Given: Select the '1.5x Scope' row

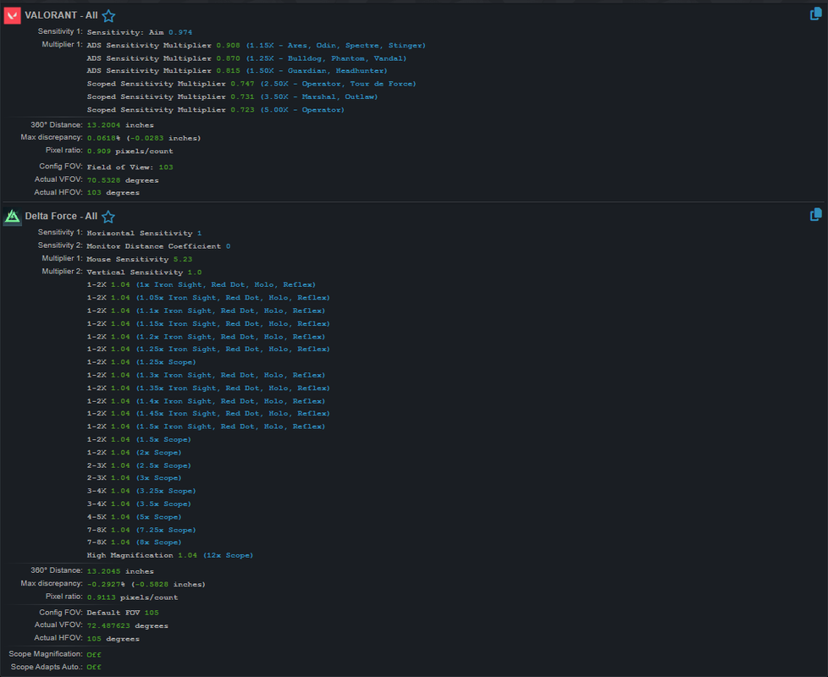Looking at the screenshot, I should 139,439.
